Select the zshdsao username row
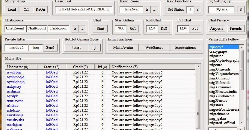The height and width of the screenshot is (130, 249). click(x=13, y=110)
